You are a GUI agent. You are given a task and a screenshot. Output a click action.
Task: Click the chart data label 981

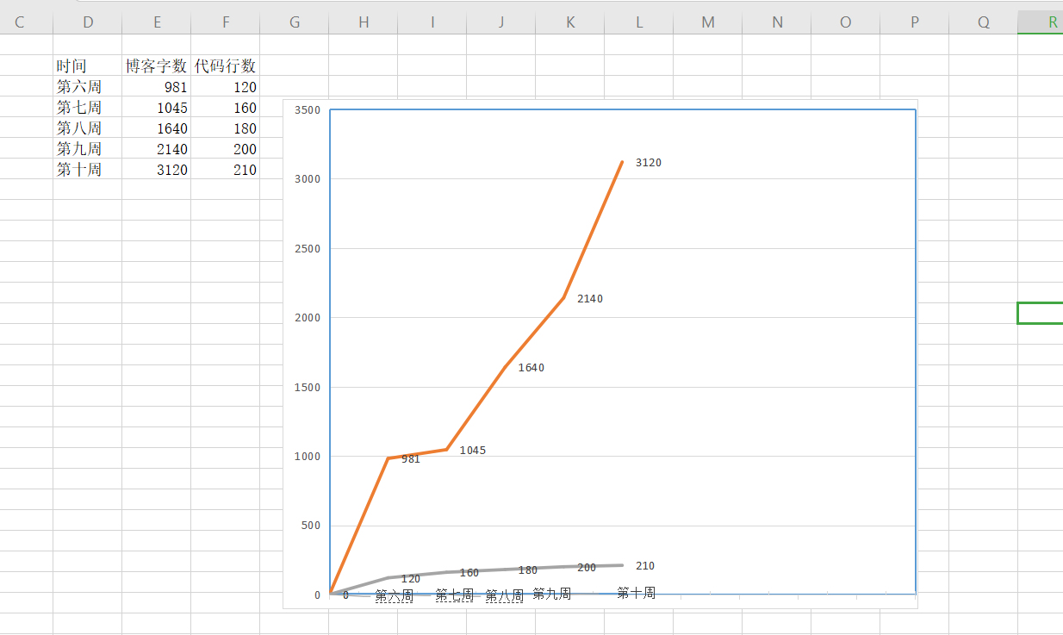[411, 459]
